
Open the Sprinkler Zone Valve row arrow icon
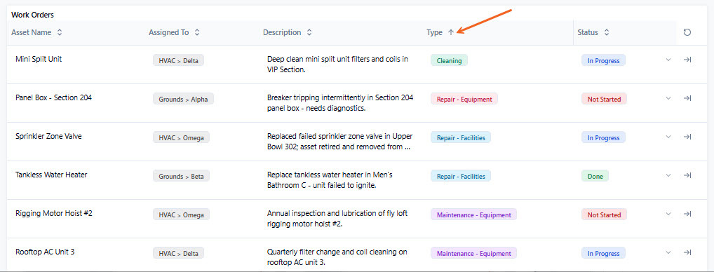(x=687, y=137)
